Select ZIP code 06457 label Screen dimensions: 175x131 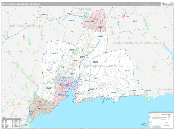pos(135,21)
